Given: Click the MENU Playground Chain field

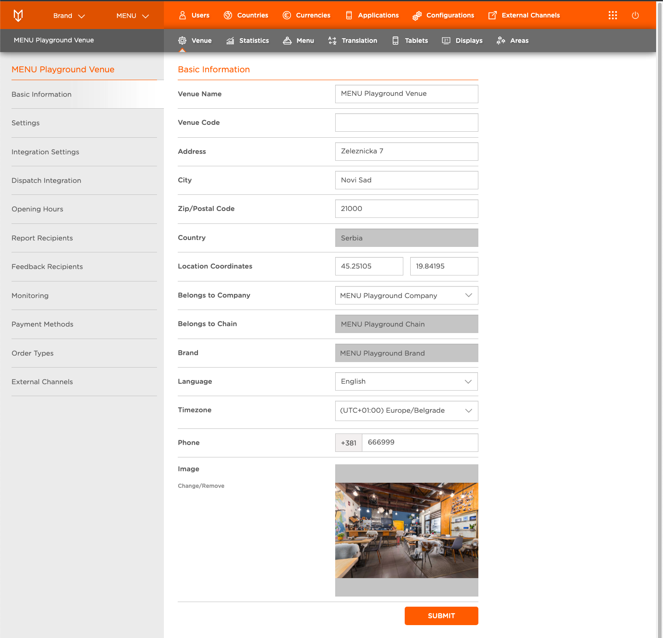Looking at the screenshot, I should (x=407, y=324).
